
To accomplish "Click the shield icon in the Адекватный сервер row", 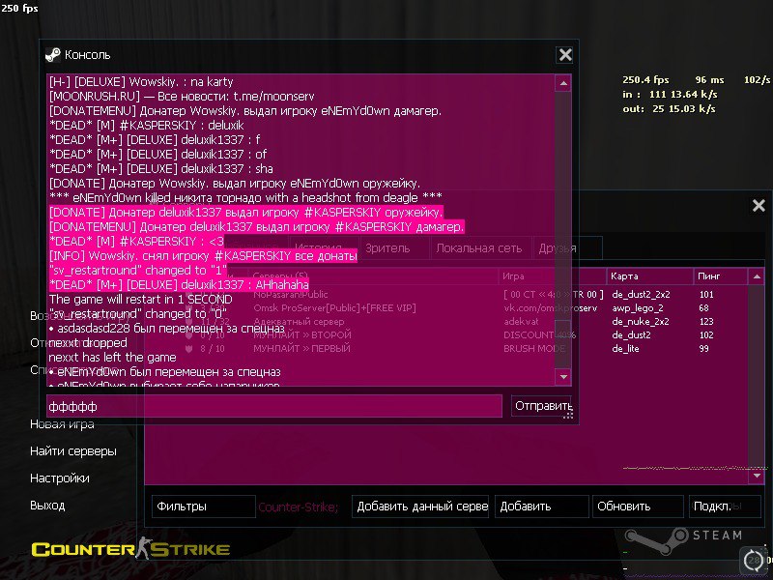I will click(188, 322).
